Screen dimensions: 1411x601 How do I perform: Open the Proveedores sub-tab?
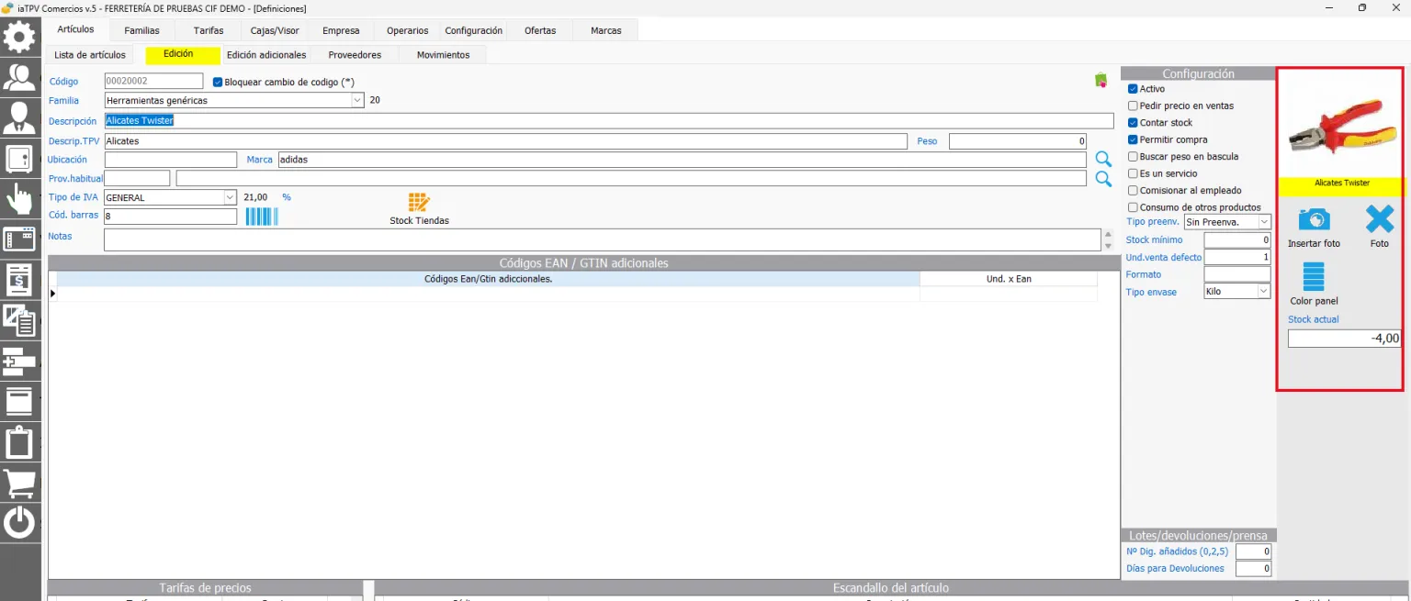355,55
